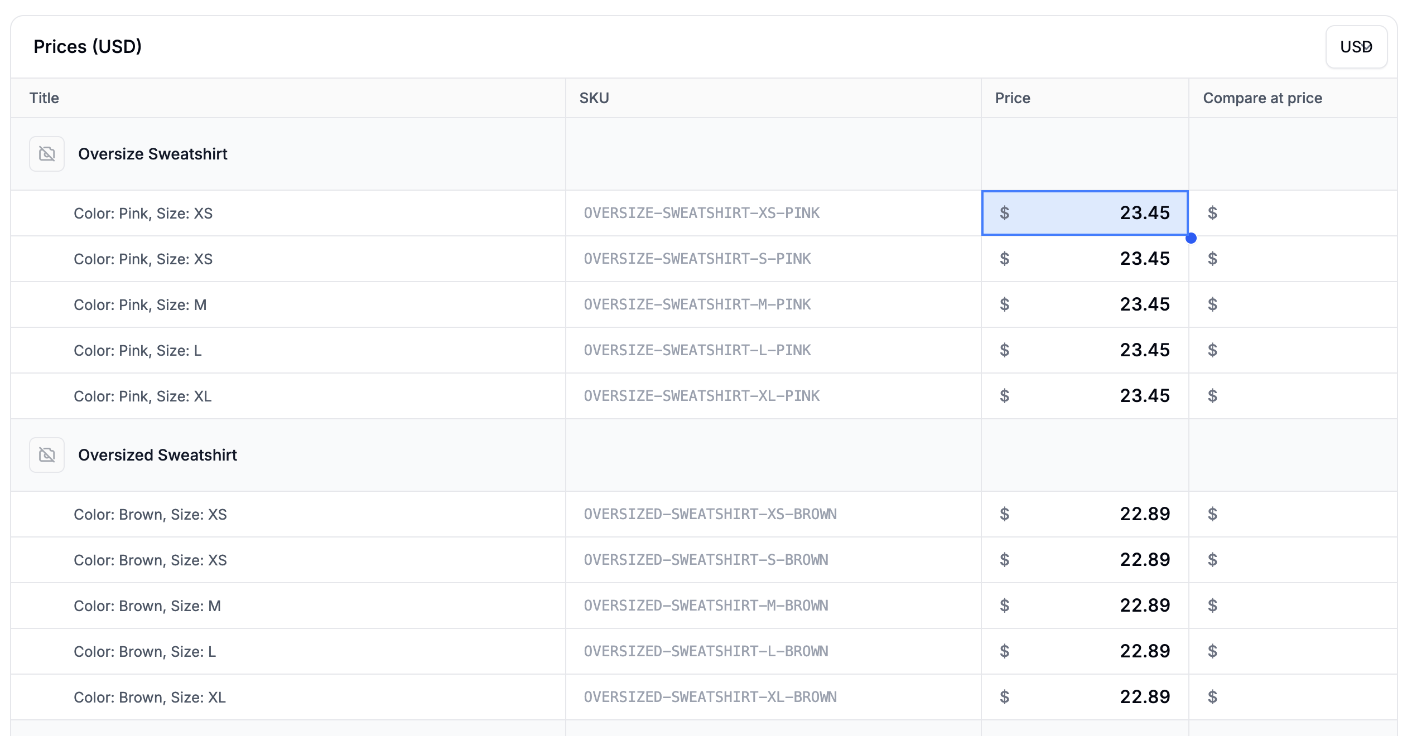Image resolution: width=1407 pixels, height=736 pixels.
Task: Click the Oversize Sweatshirt placeholder image icon
Action: point(47,154)
